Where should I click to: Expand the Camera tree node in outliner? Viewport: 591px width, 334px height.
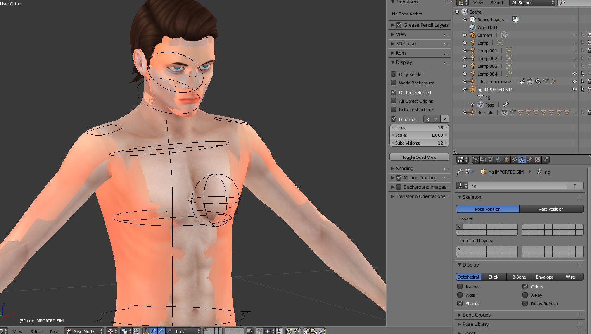(465, 35)
